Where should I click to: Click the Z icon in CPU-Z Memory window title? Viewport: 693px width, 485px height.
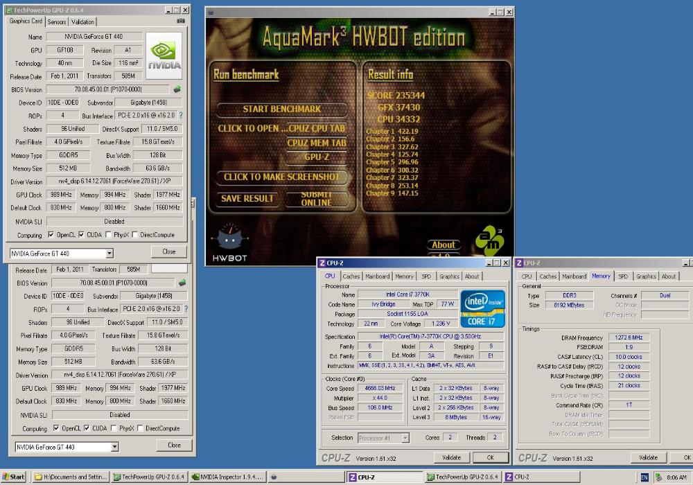click(519, 263)
